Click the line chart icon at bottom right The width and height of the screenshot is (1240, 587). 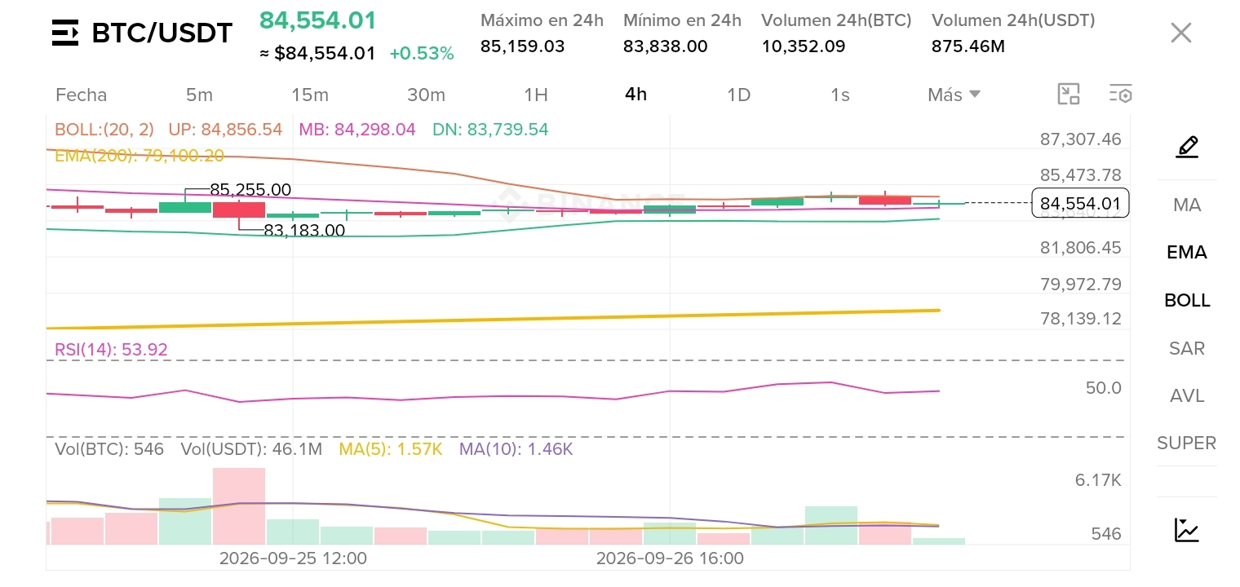[x=1187, y=530]
